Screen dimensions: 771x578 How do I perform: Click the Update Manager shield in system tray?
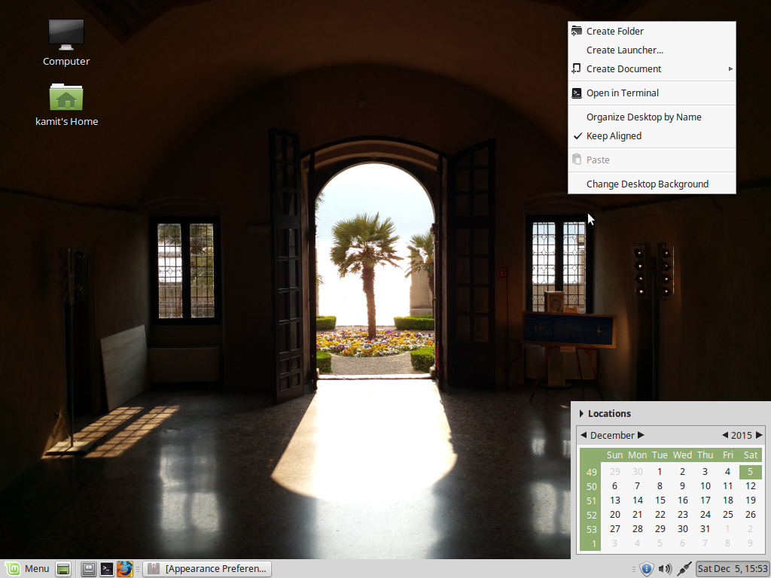(x=646, y=568)
